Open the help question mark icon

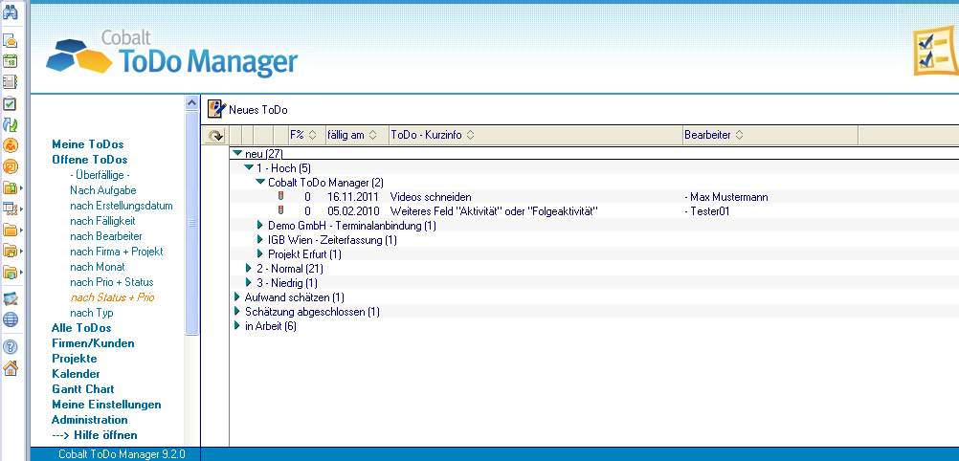(11, 346)
